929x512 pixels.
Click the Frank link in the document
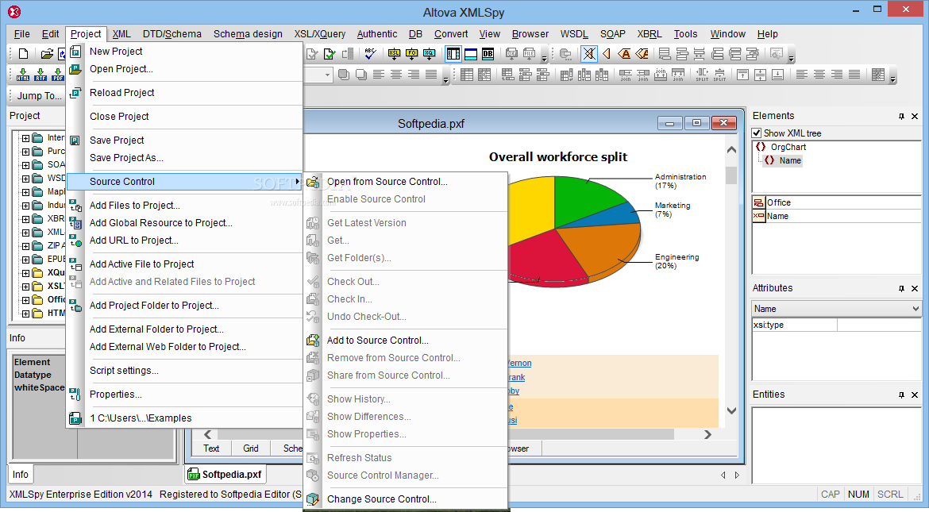[517, 377]
